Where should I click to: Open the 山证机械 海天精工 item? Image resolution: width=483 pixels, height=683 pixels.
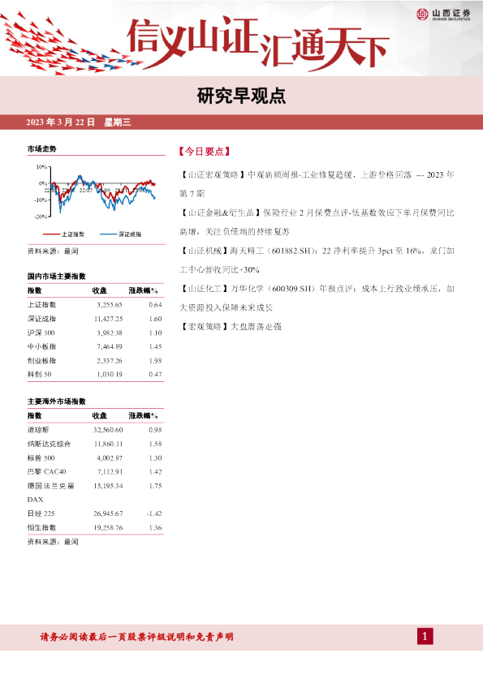point(317,260)
